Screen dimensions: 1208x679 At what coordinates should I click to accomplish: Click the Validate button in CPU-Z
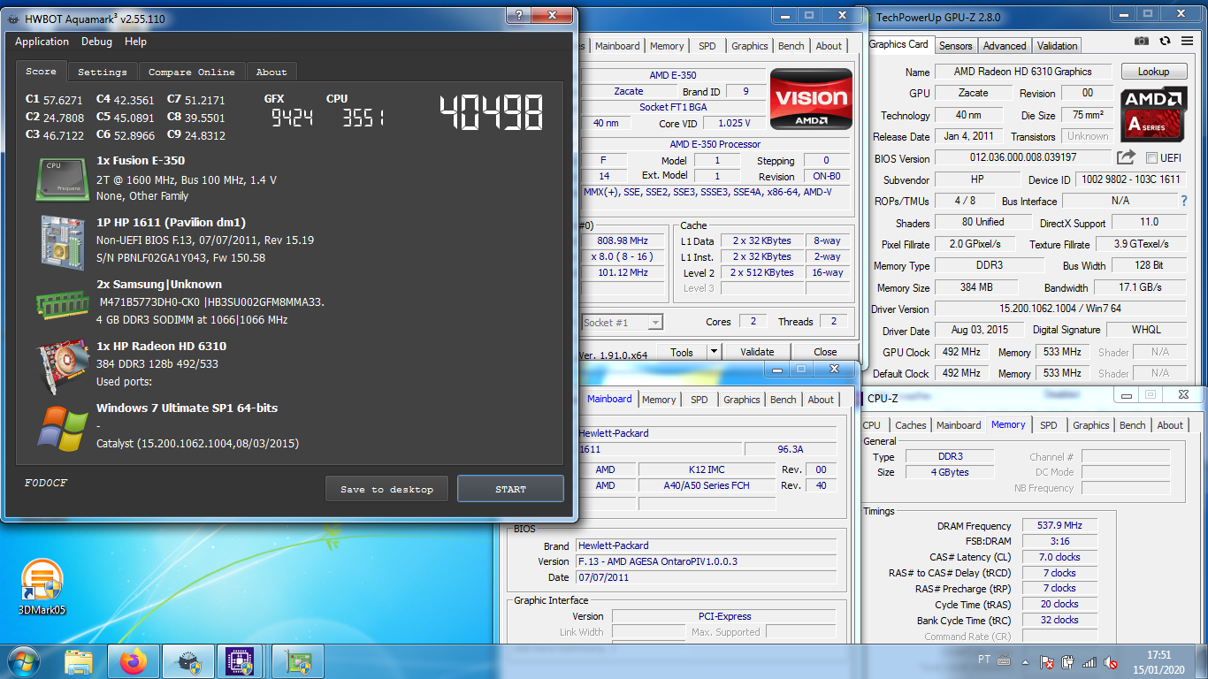click(x=757, y=351)
